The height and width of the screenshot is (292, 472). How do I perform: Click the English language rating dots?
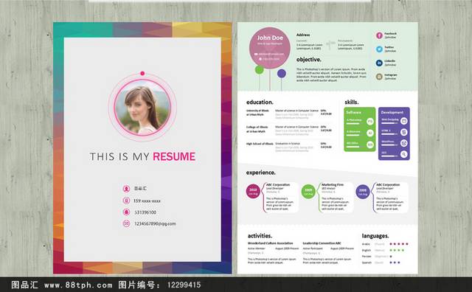click(397, 250)
